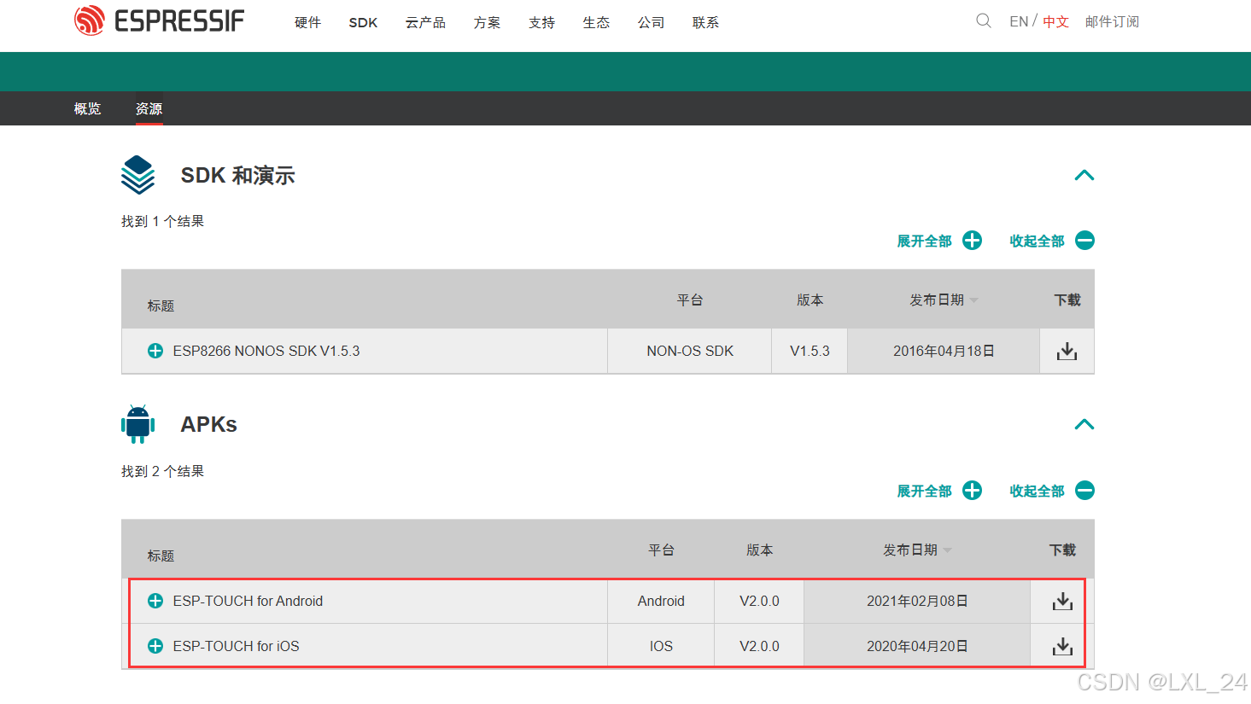Switch language to 中文
Viewport: 1251px width, 704px height.
tap(1055, 21)
